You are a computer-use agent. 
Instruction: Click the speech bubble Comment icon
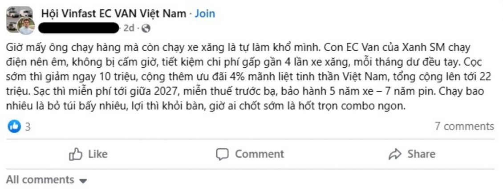coord(222,154)
